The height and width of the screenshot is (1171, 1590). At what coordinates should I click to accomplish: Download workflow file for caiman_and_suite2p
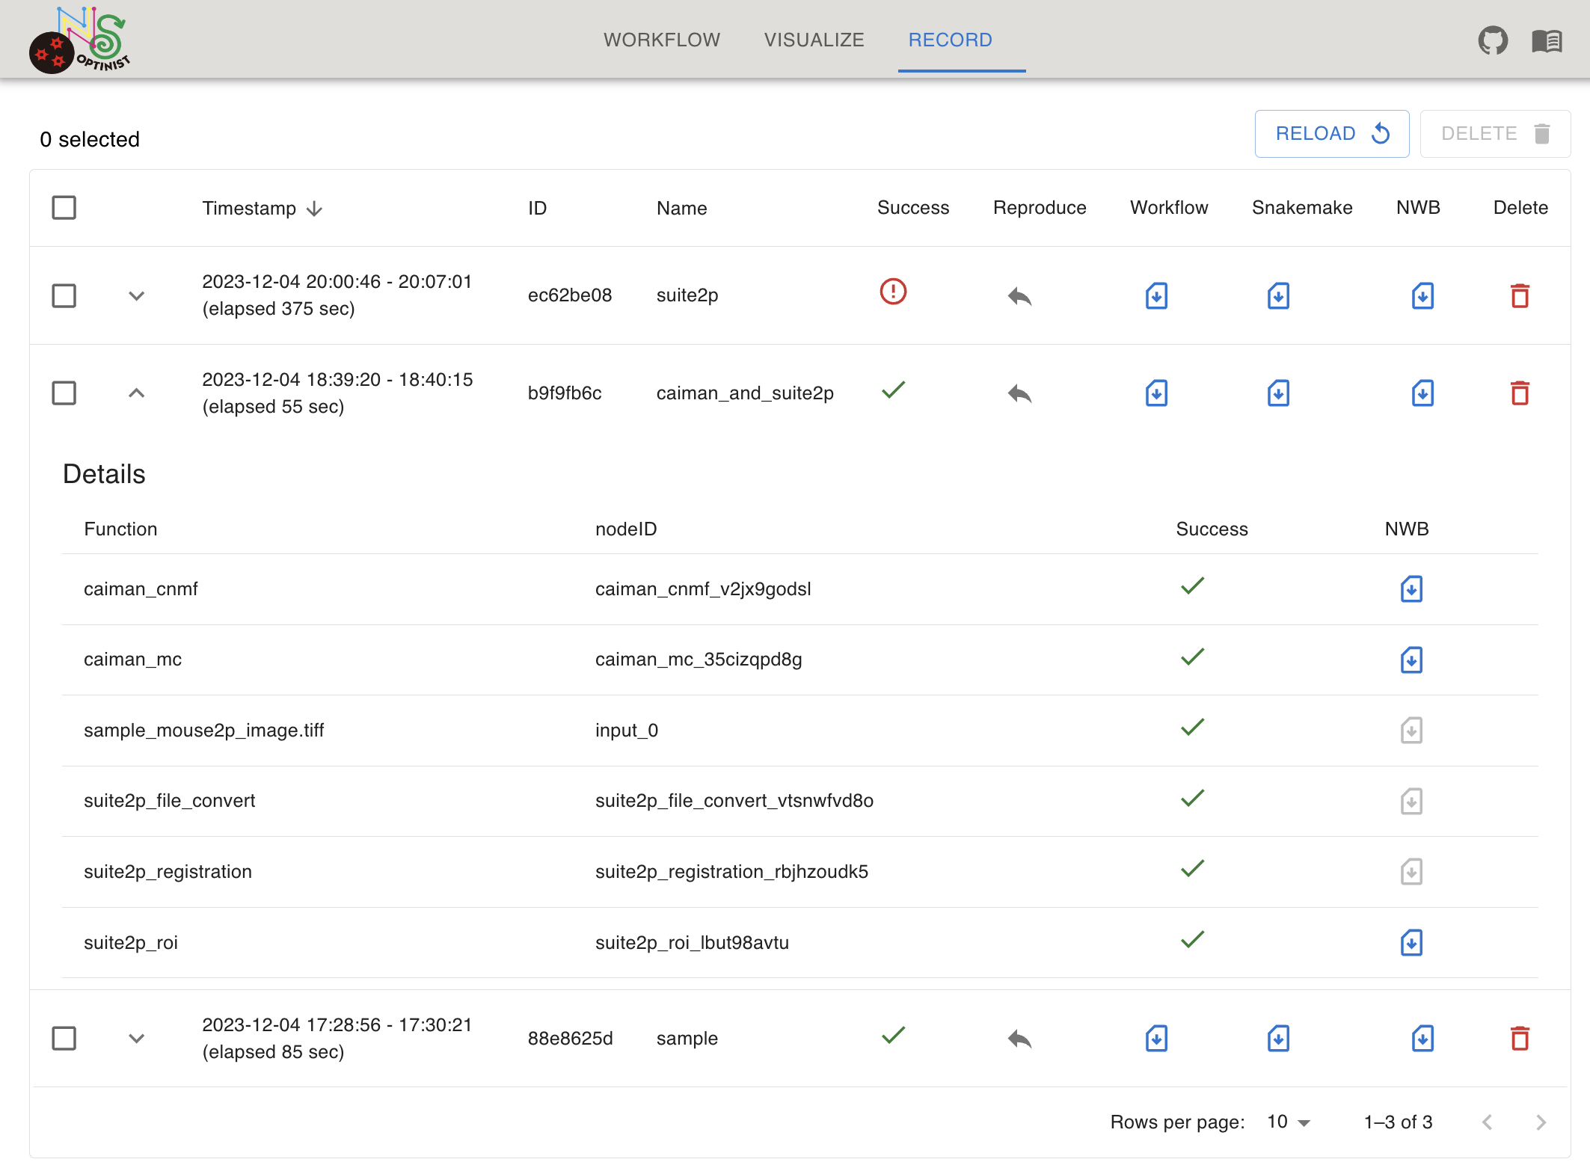(1156, 393)
